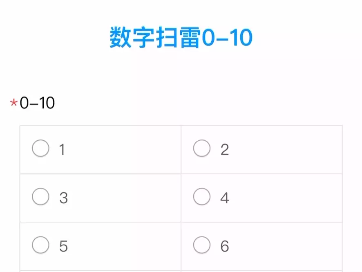The image size is (362, 272).
Task: Pick the radio button for option 3
Action: tap(40, 197)
